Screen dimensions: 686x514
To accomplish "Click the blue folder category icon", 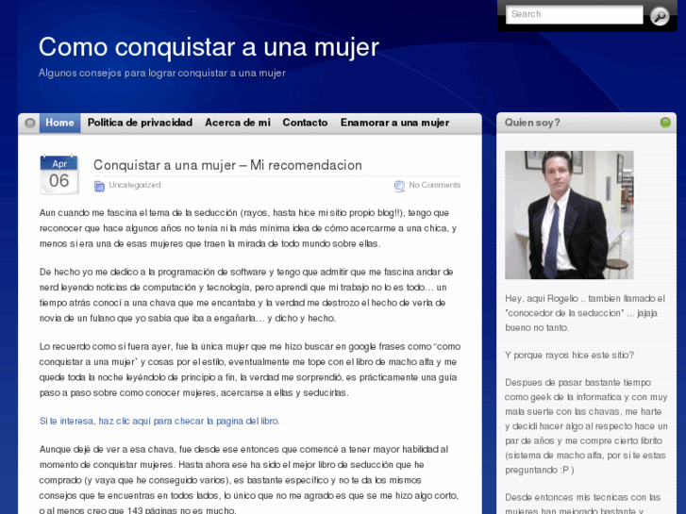I will pos(99,187).
